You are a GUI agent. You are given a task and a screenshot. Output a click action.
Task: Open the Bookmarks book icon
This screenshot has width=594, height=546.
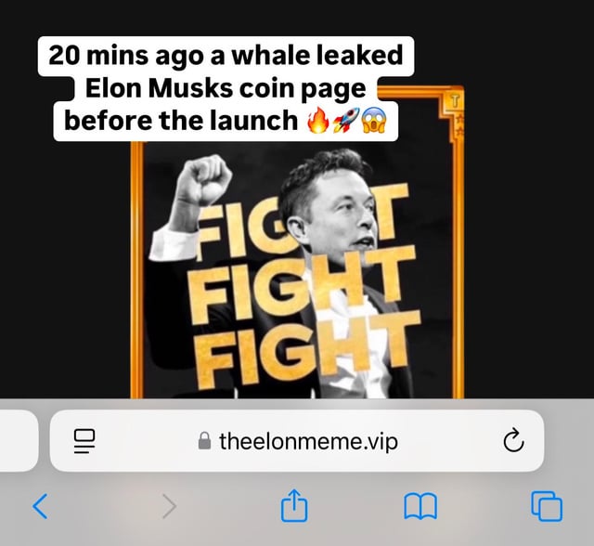click(420, 506)
